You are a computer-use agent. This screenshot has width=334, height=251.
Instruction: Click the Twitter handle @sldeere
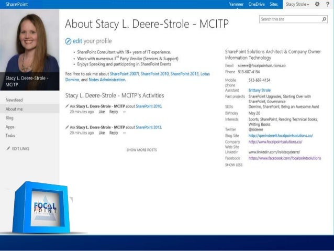[255, 129]
